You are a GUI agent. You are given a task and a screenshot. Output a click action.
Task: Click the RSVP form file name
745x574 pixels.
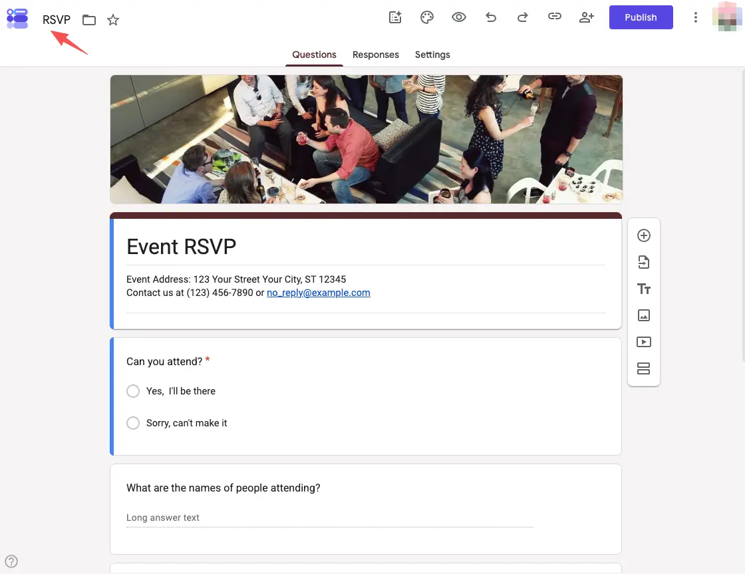[57, 19]
